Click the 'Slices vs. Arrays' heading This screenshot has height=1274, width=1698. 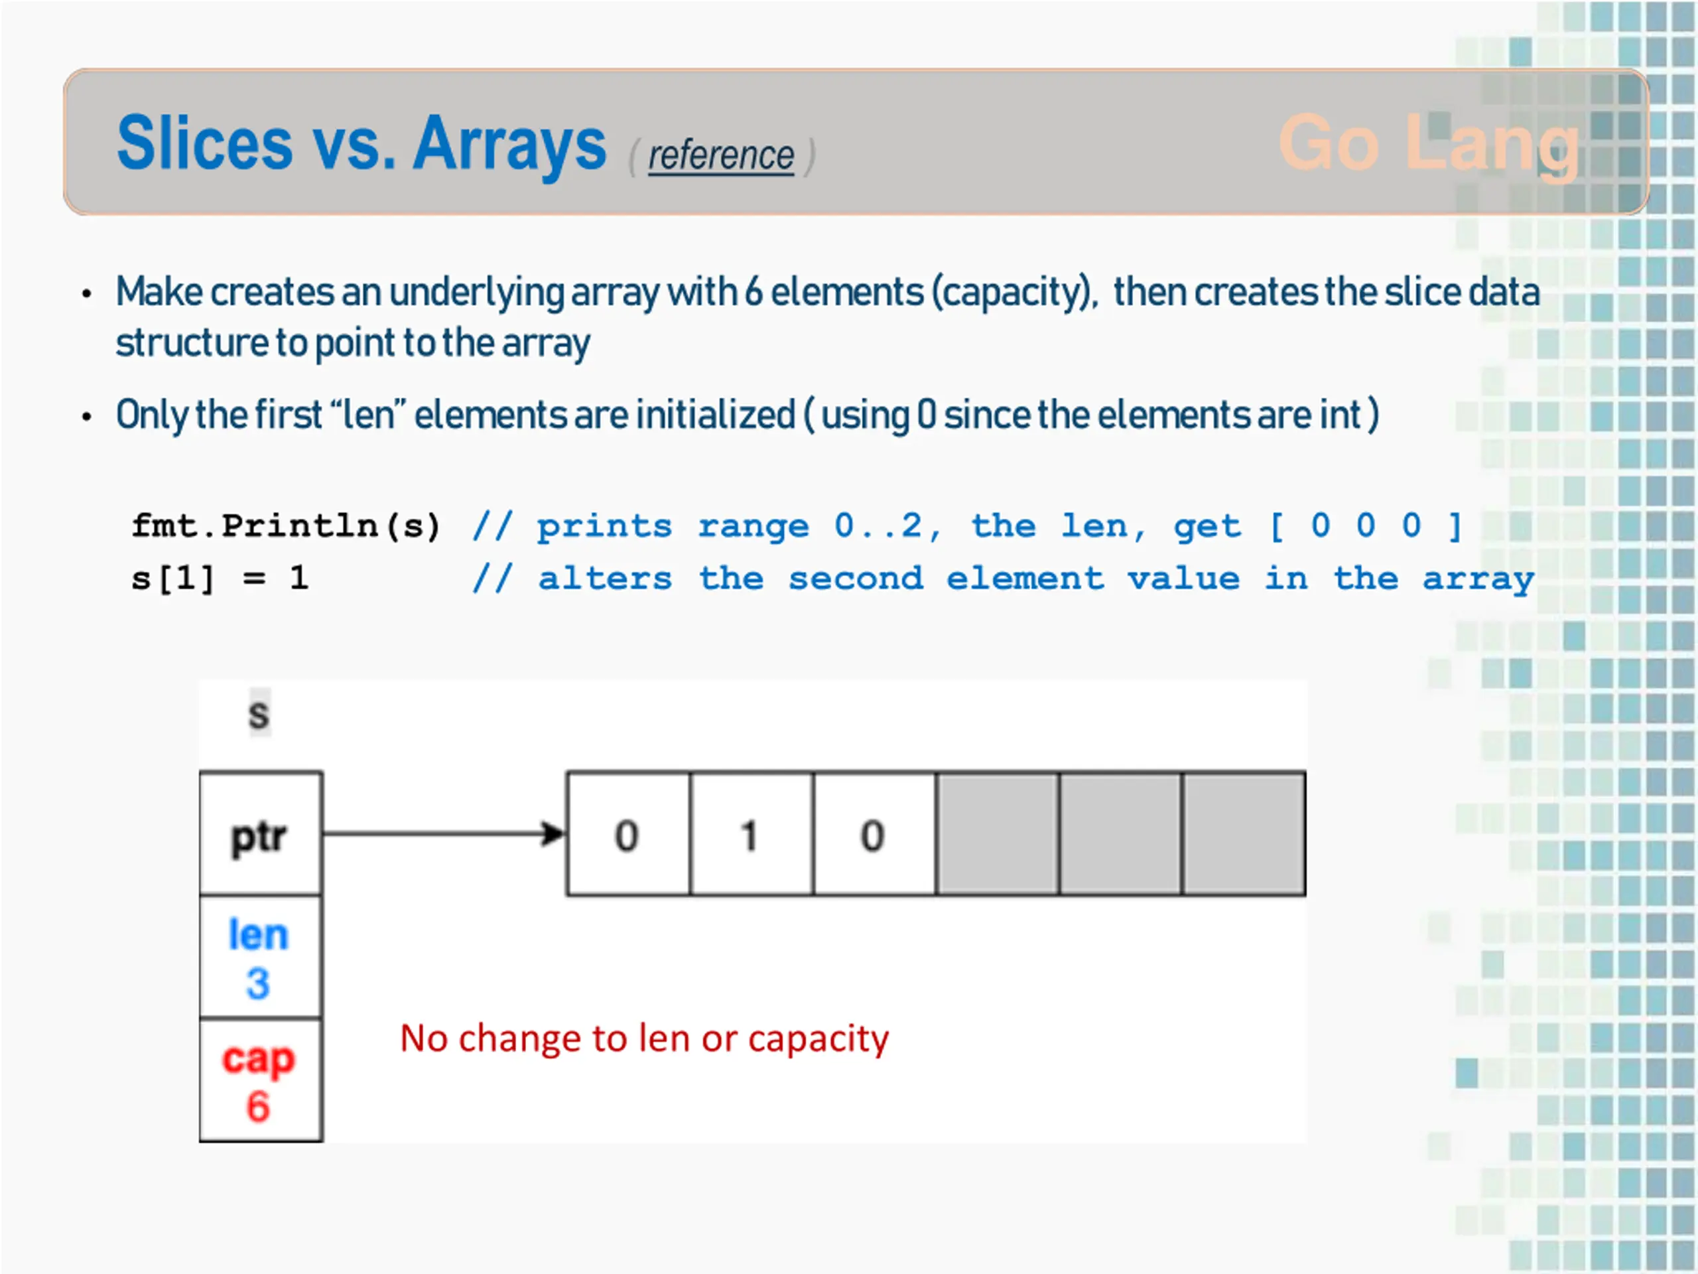point(361,143)
